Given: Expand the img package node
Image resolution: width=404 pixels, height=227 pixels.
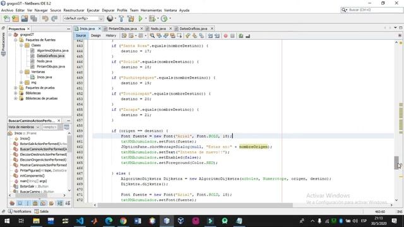Looking at the screenshot, I should tap(21, 83).
